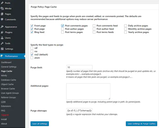Click the Settings sliders icon
159x128 pixels.
(x=2, y=49)
